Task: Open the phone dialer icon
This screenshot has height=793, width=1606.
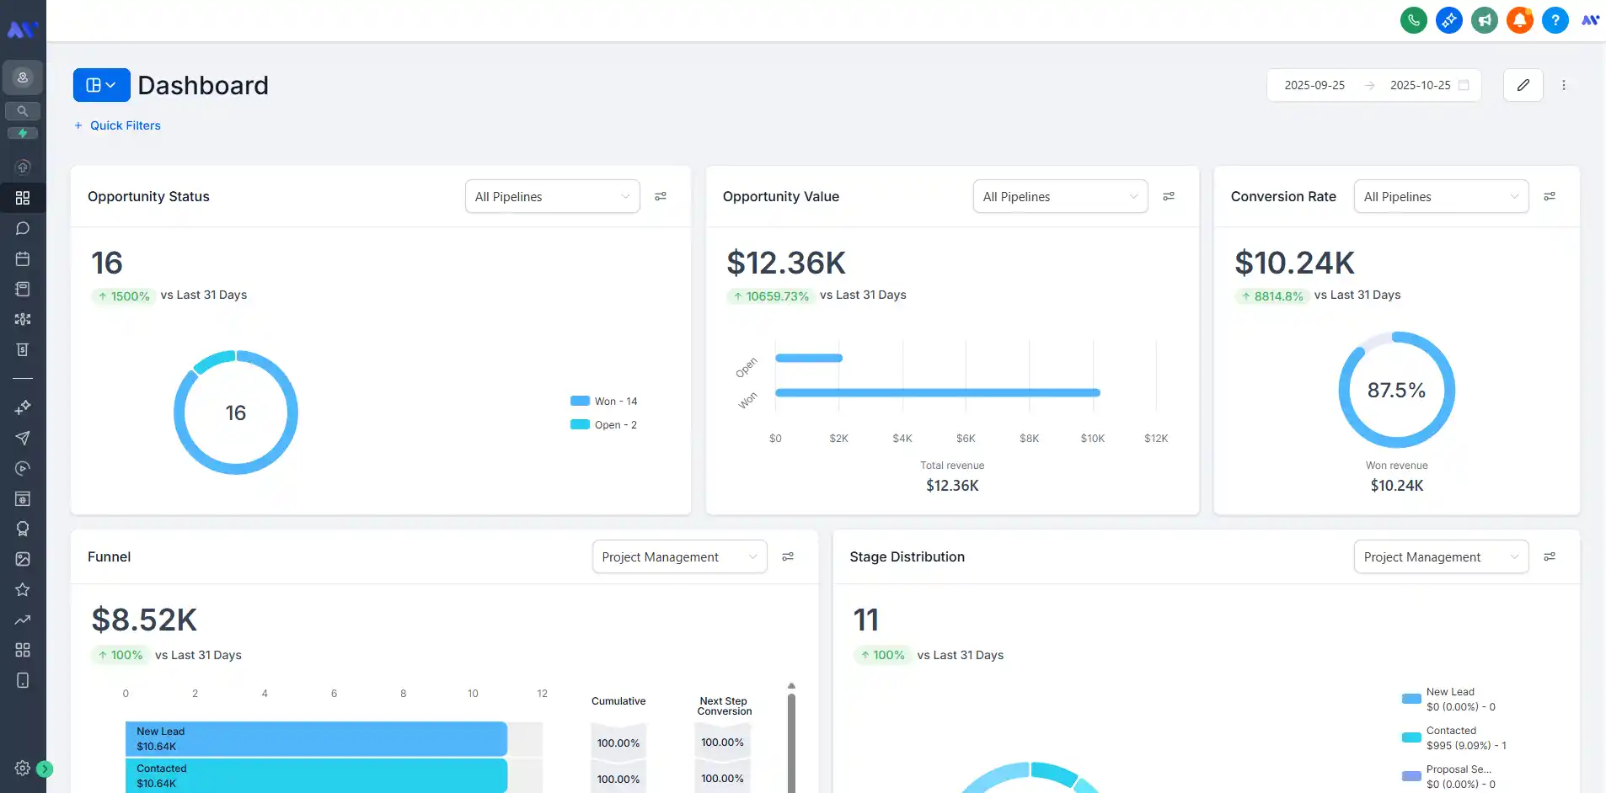Action: 1413,20
